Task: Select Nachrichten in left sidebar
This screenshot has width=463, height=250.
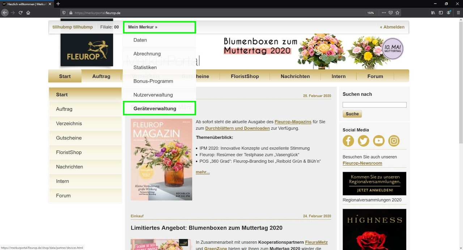Action: 85,167
